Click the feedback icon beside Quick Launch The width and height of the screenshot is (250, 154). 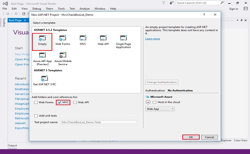(x=172, y=3)
